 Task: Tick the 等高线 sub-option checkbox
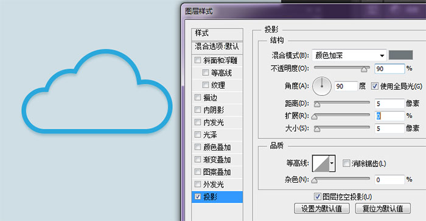click(206, 72)
